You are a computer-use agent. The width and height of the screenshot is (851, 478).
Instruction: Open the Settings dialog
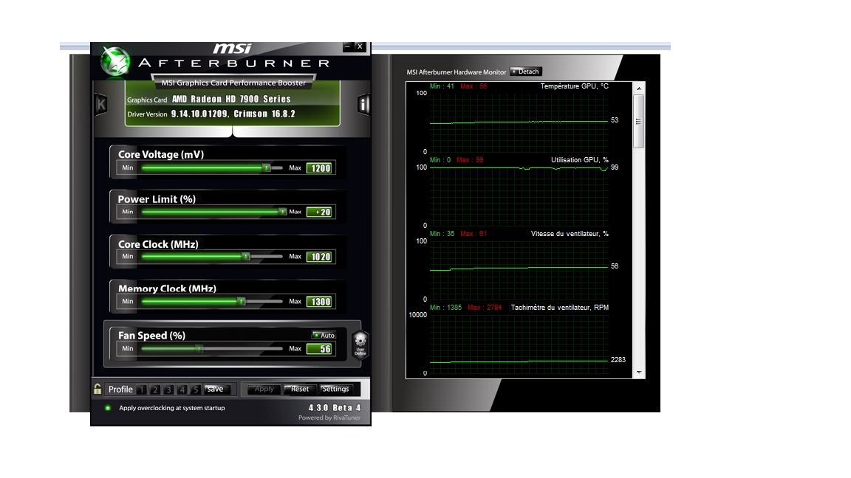pos(335,389)
